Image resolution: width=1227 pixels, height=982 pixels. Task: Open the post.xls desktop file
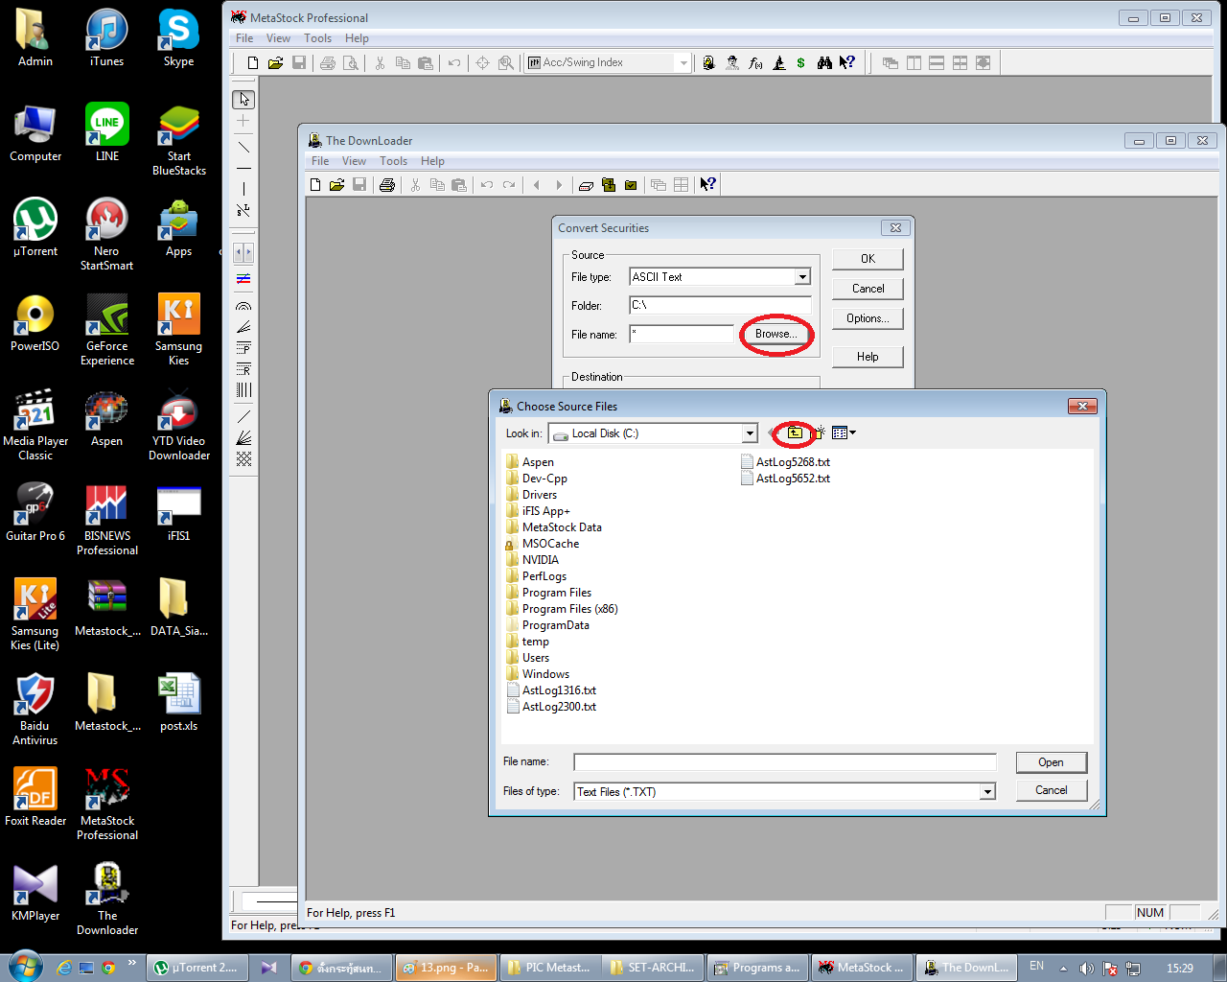click(178, 702)
